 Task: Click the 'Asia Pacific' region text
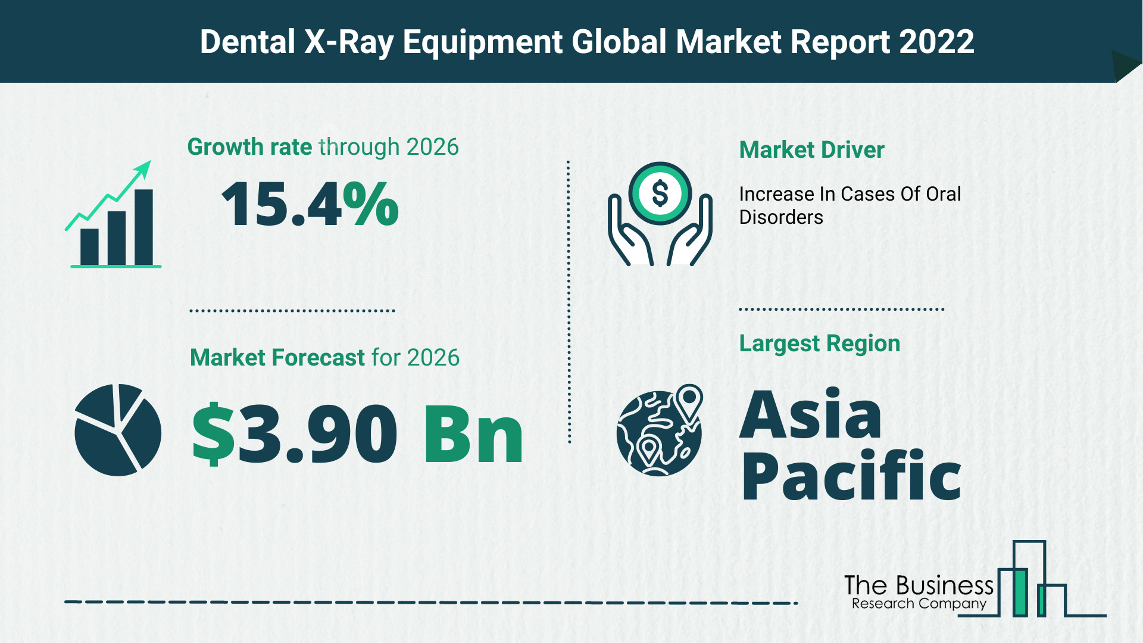(x=851, y=444)
